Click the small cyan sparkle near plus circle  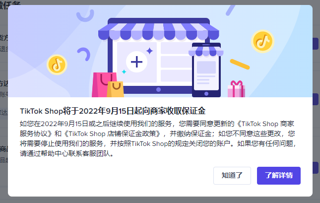click(124, 71)
